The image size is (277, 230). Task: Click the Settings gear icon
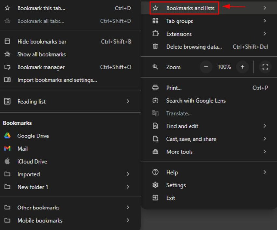(155, 185)
